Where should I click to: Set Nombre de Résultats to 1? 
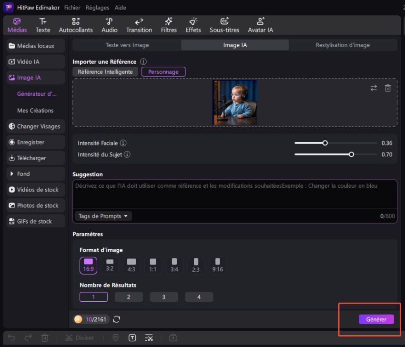pyautogui.click(x=93, y=297)
